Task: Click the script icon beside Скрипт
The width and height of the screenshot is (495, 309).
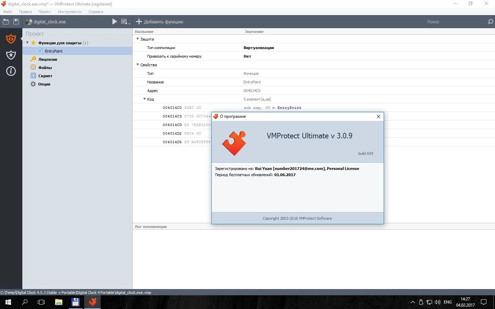Action: click(33, 76)
